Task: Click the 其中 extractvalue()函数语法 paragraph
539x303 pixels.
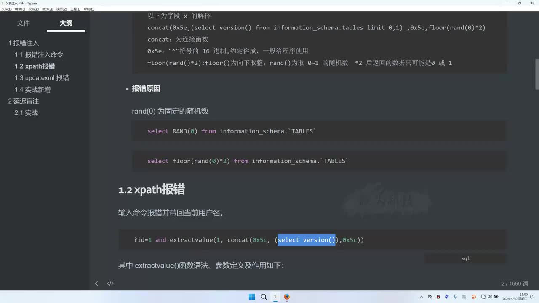Action: pos(201,266)
